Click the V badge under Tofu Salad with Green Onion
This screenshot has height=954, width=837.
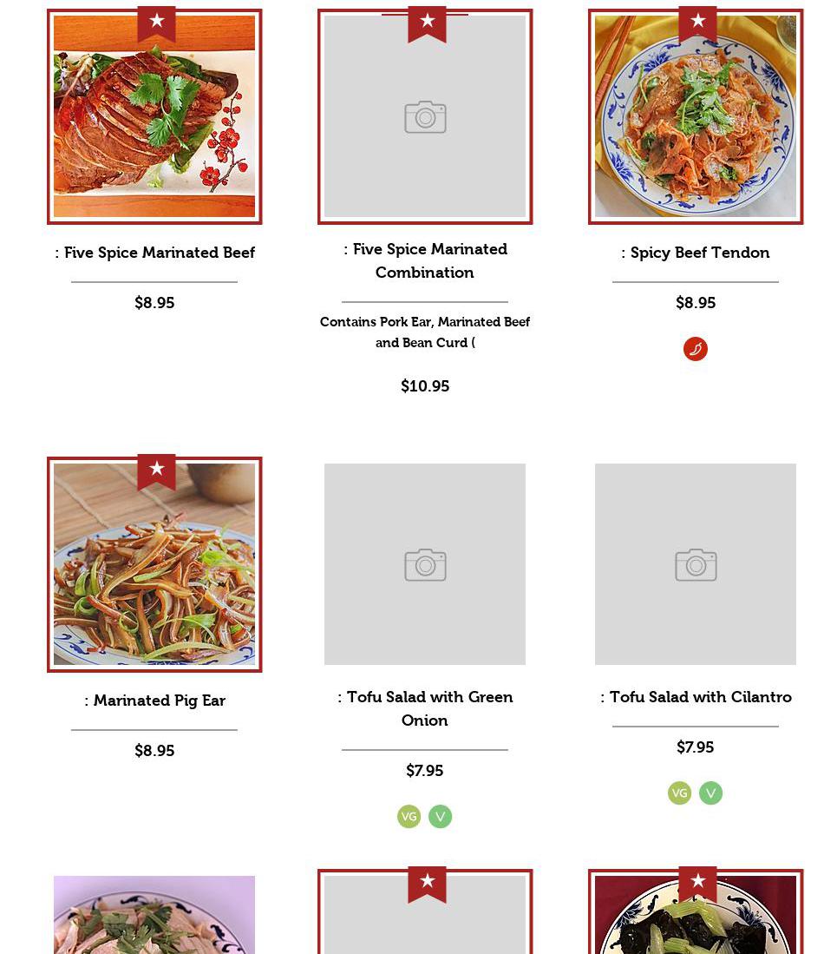point(440,816)
